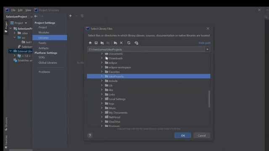Open the Project tool window tab
The height and width of the screenshot is (151, 269).
[6, 27]
